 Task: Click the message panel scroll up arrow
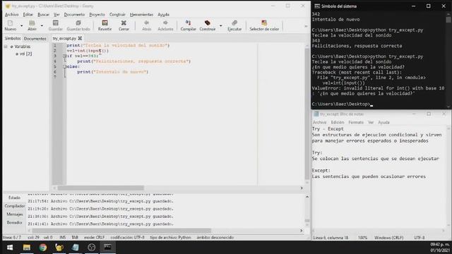tap(307, 197)
